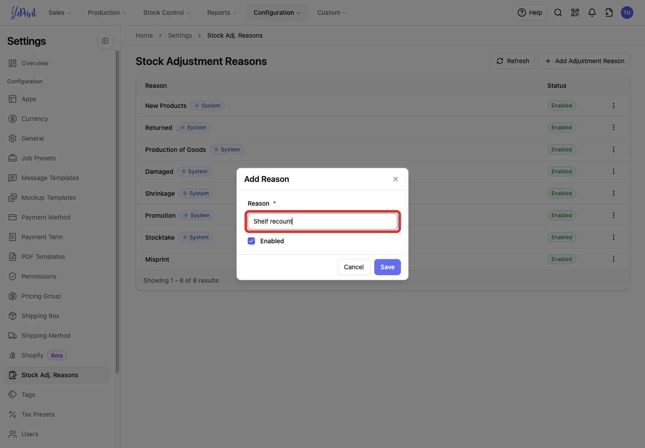
Task: Click the YoPrint logo
Action: [x=23, y=13]
